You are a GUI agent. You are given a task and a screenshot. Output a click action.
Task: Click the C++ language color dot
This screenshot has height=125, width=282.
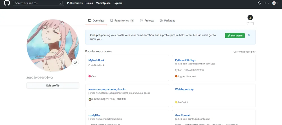90,76
